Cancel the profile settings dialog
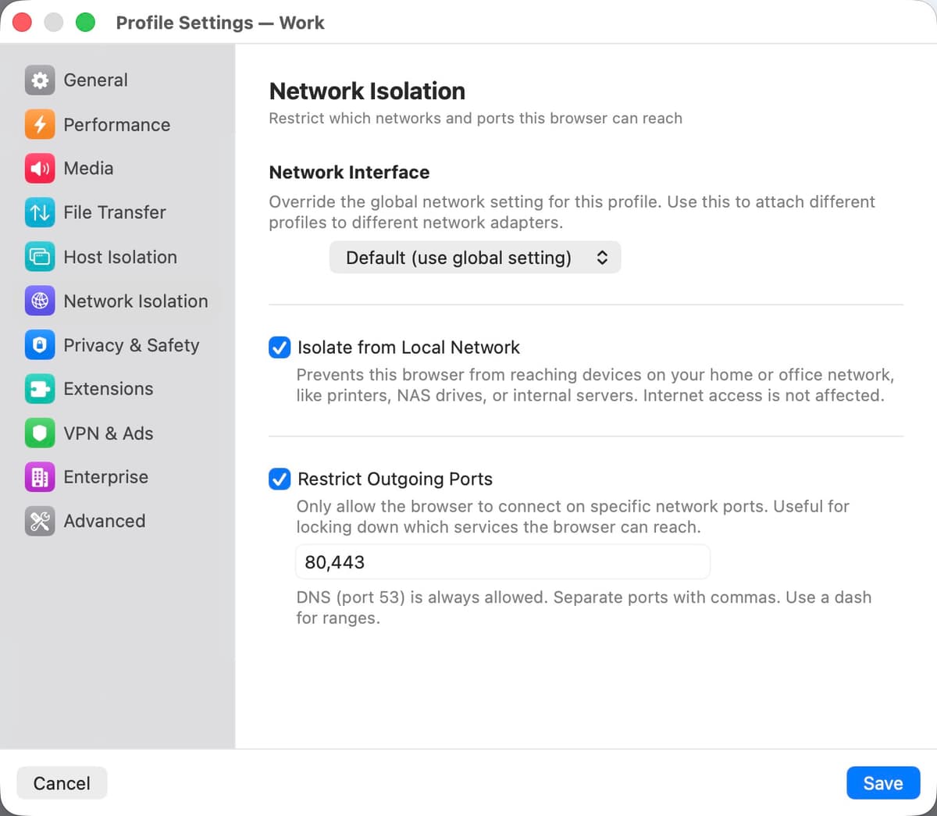The height and width of the screenshot is (816, 937). coord(62,783)
